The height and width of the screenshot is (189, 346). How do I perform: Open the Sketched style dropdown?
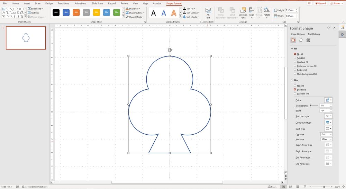pyautogui.click(x=328, y=116)
